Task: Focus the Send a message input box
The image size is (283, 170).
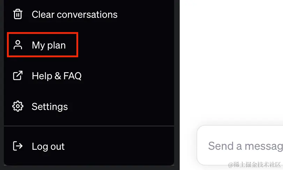Action: [240, 146]
